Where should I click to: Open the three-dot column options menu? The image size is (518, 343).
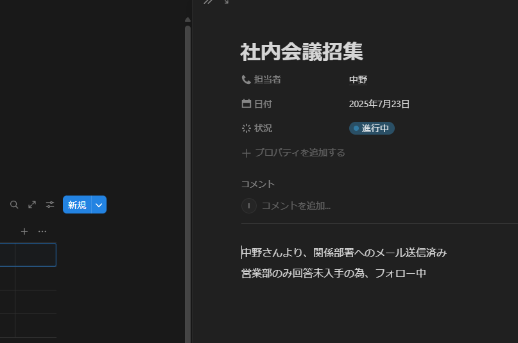(x=42, y=231)
